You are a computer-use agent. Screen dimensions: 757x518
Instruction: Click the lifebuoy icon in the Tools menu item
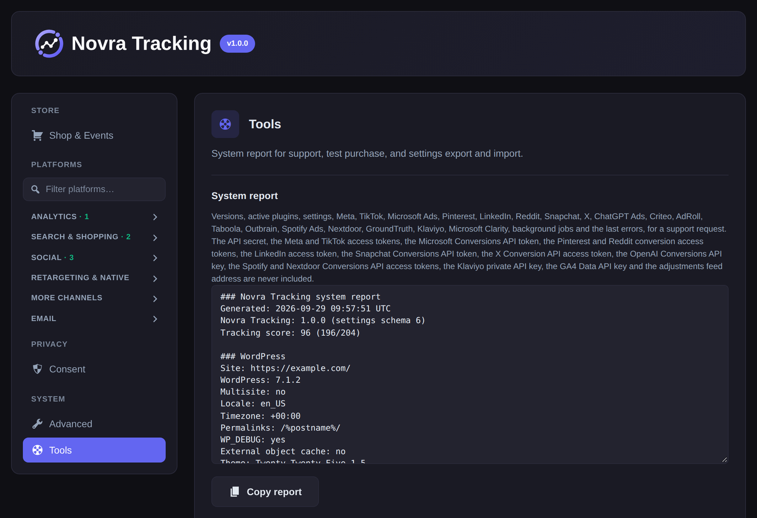[x=37, y=450]
